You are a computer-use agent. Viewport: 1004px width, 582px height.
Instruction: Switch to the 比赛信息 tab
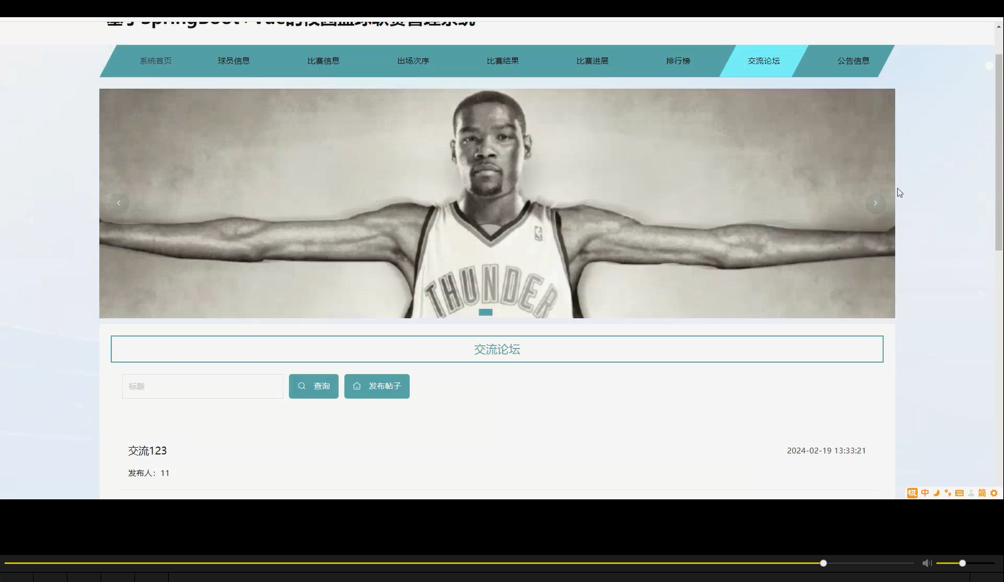pyautogui.click(x=323, y=61)
